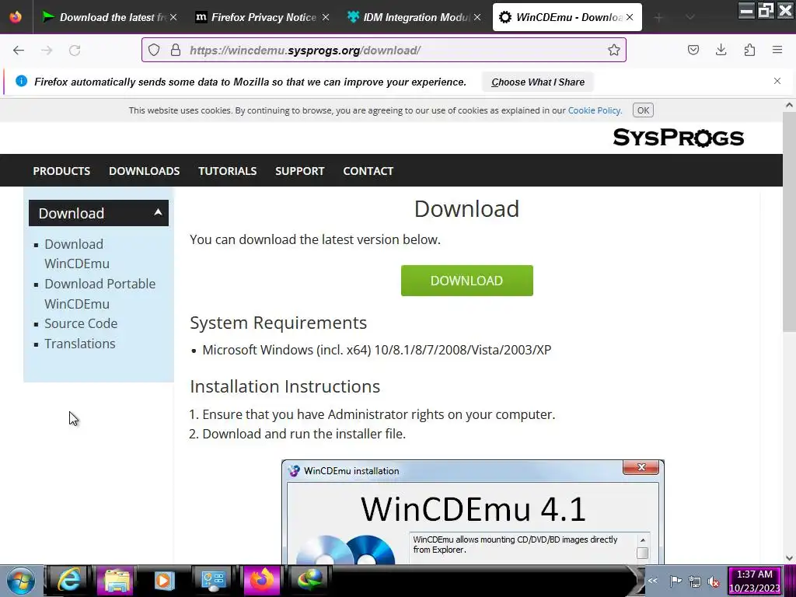Open the Translations sidebar link

pos(80,344)
